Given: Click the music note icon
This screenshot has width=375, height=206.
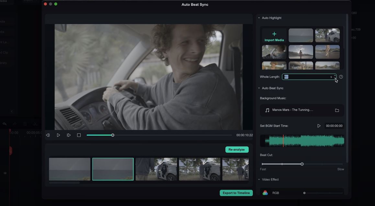Looking at the screenshot, I should click(267, 110).
